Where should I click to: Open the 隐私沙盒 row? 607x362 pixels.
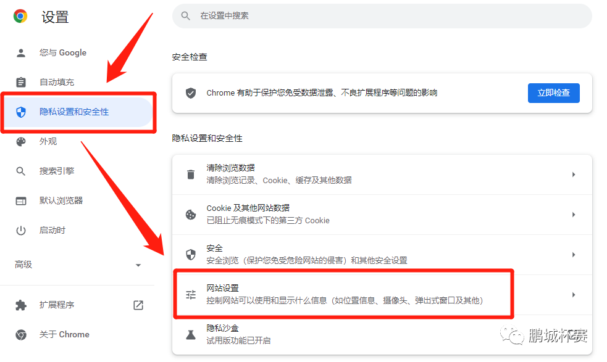coord(382,335)
